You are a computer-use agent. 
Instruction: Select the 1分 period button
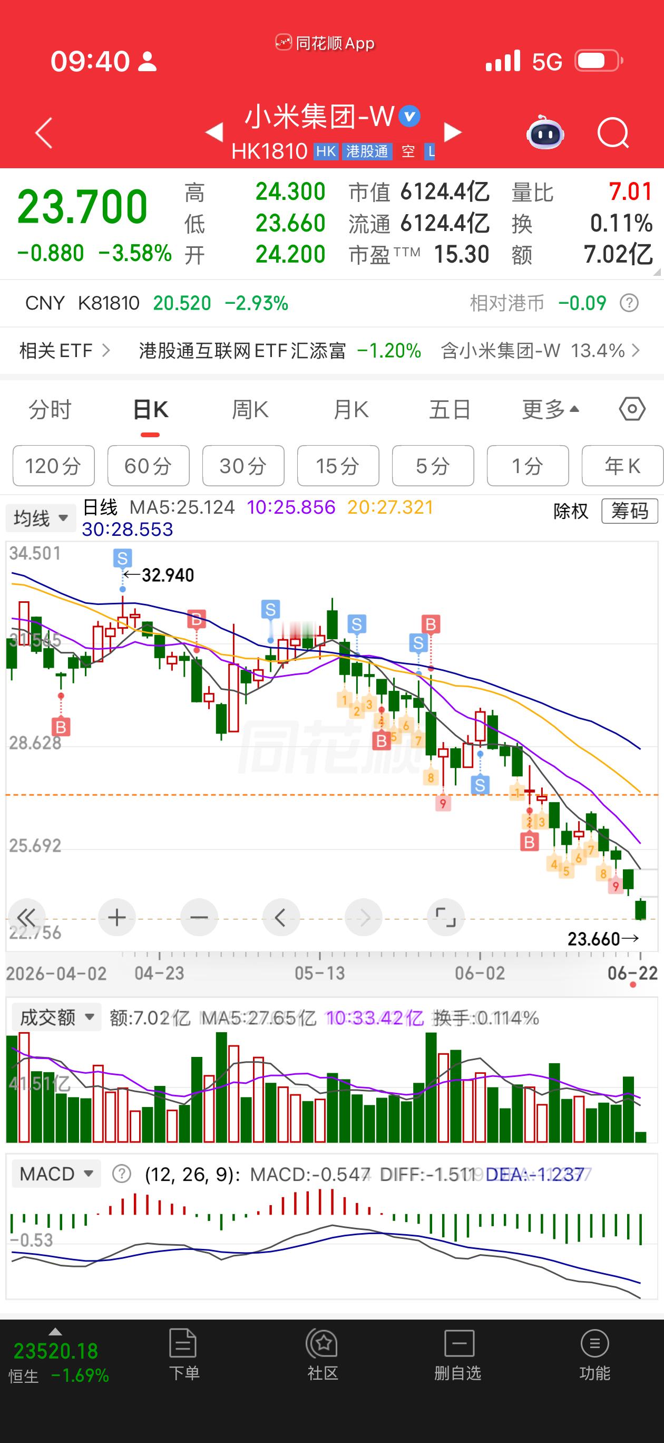coord(528,466)
